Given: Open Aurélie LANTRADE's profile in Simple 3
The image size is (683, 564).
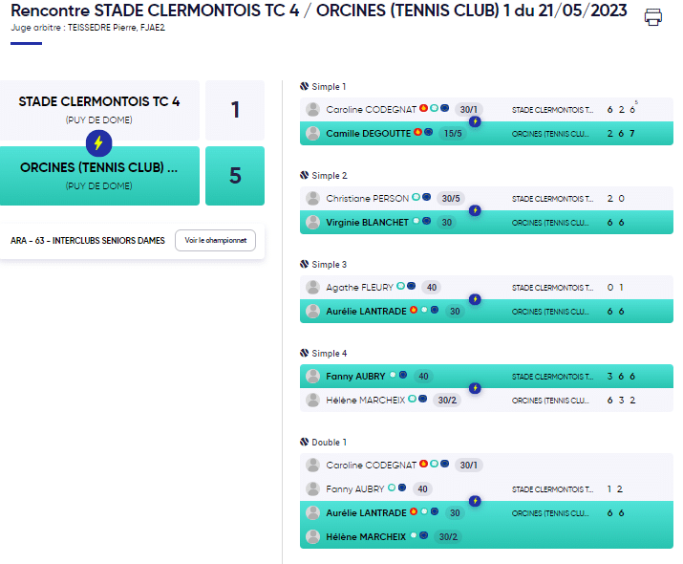Looking at the screenshot, I should [366, 312].
